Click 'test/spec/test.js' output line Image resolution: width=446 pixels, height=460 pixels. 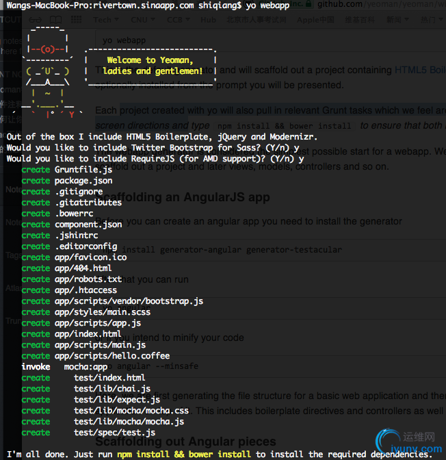88,433
